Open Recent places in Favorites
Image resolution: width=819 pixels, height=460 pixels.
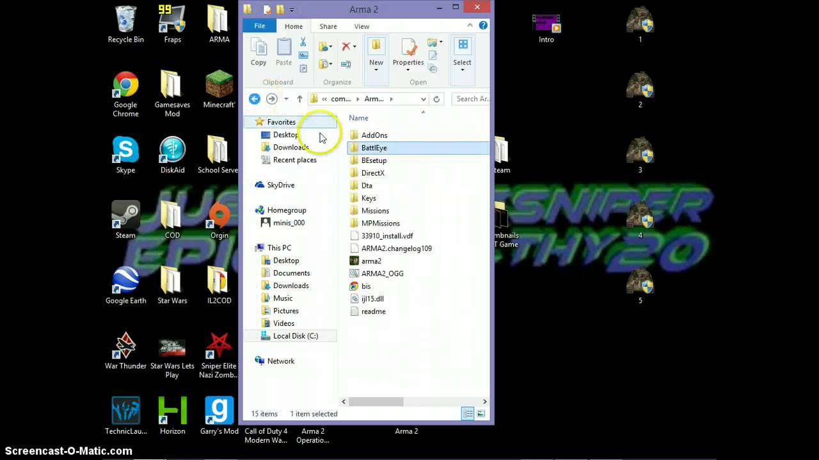tap(294, 160)
